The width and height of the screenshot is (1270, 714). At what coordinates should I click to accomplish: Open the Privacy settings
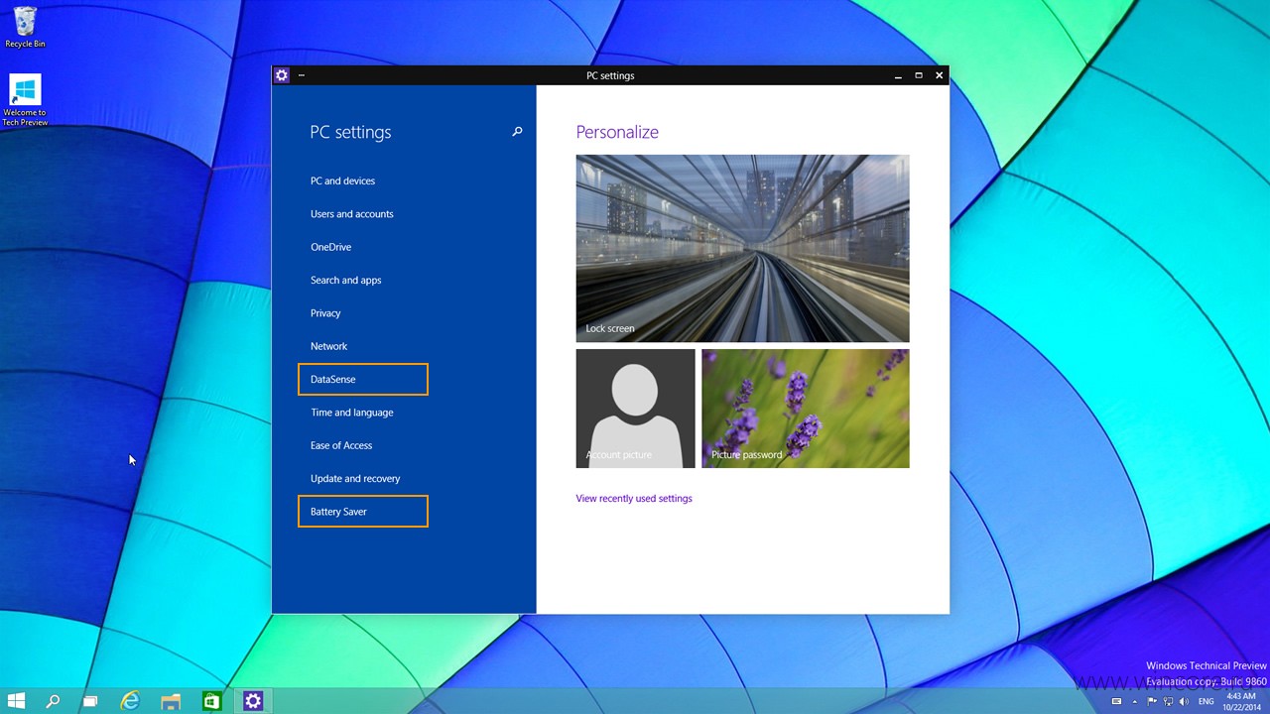[x=325, y=313]
